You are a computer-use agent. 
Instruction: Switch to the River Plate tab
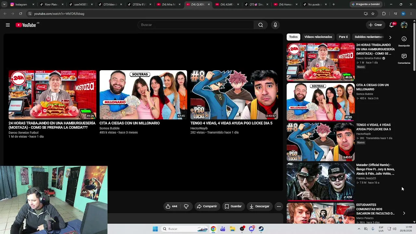51,5
